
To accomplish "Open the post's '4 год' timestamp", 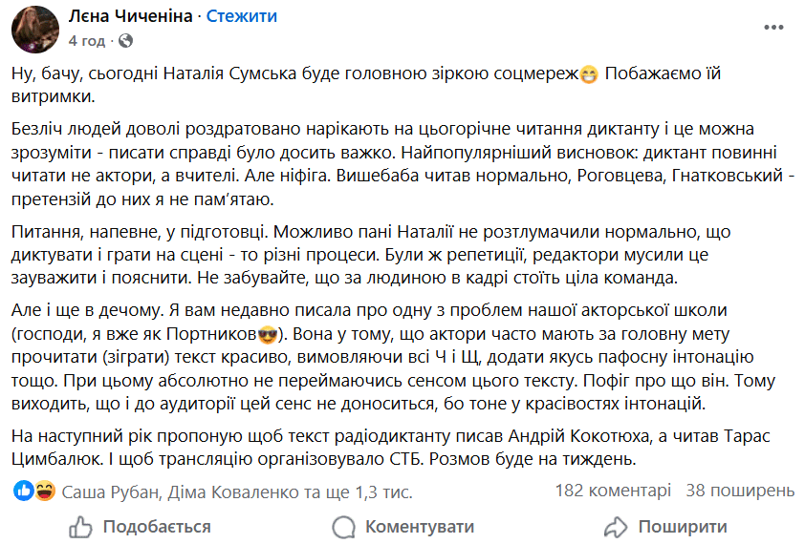I will click(x=86, y=41).
